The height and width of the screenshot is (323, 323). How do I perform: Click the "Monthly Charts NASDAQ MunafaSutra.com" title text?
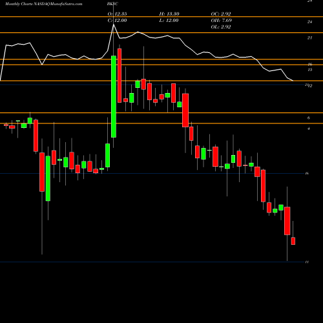pyautogui.click(x=44, y=4)
